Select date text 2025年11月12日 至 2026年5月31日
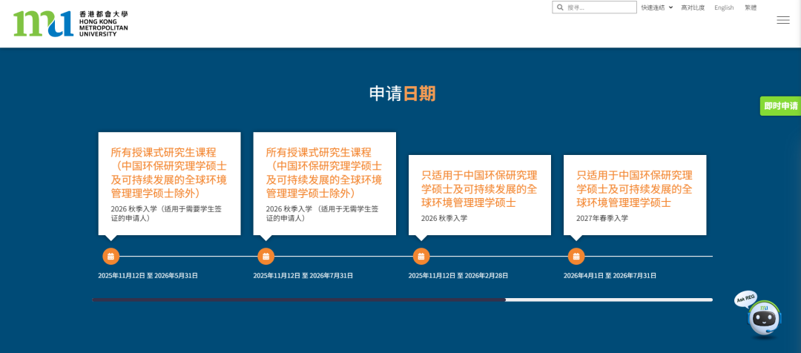The width and height of the screenshot is (801, 353). click(x=148, y=276)
